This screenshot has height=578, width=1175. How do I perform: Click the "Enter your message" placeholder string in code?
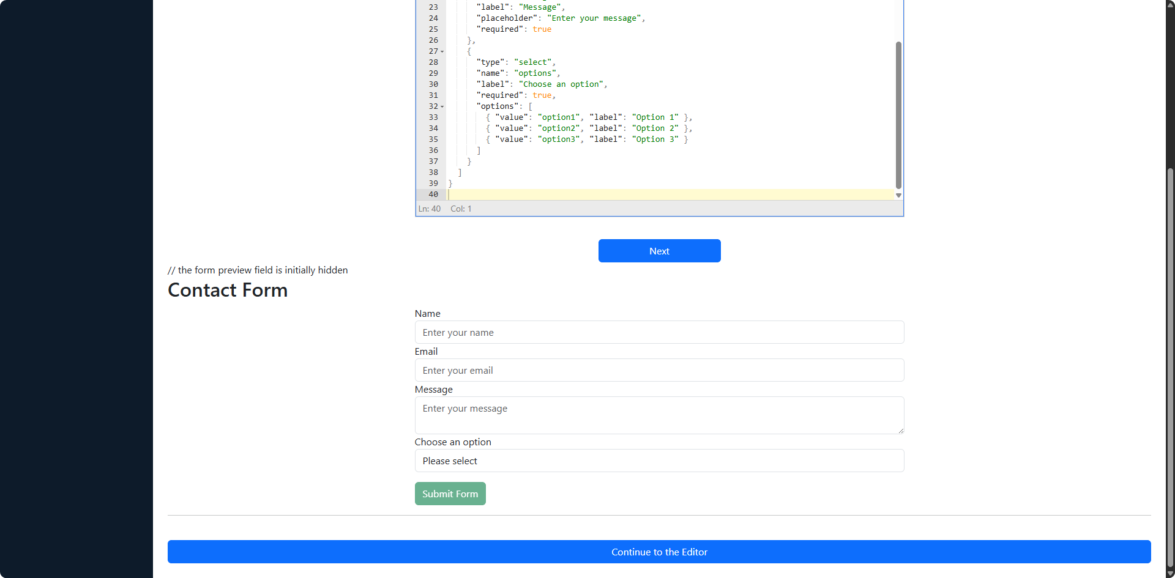[594, 18]
